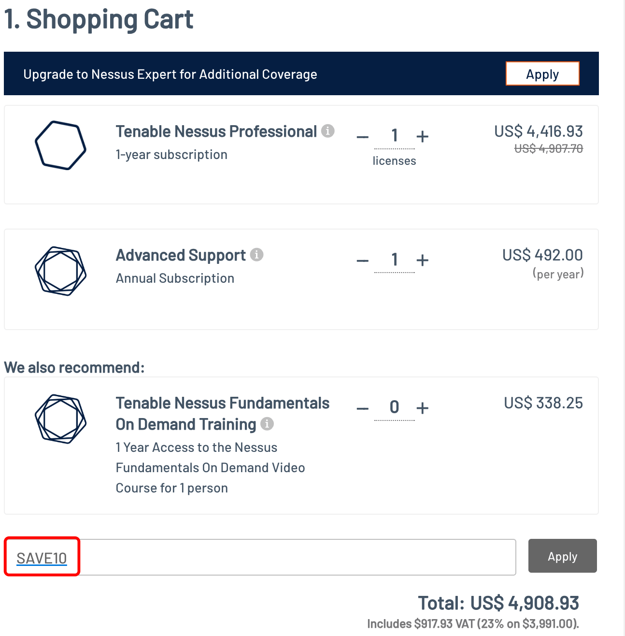Increase Advanced Support quantity

(x=423, y=260)
